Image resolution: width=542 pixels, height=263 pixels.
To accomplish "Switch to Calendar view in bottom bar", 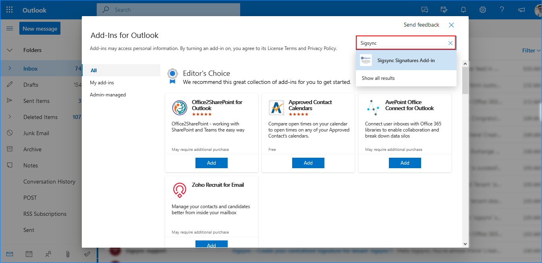I will point(29,254).
